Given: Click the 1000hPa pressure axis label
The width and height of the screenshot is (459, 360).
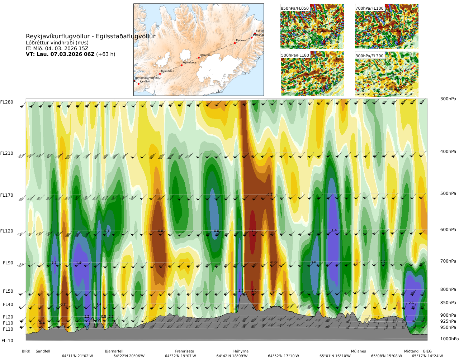Looking at the screenshot, I should (x=449, y=339).
